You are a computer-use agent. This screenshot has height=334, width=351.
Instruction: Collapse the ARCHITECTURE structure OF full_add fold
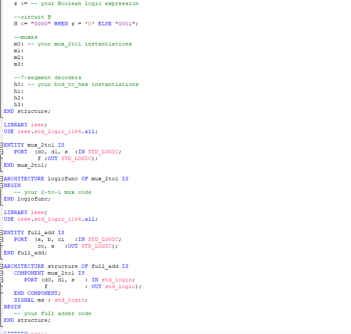[x=1, y=266]
